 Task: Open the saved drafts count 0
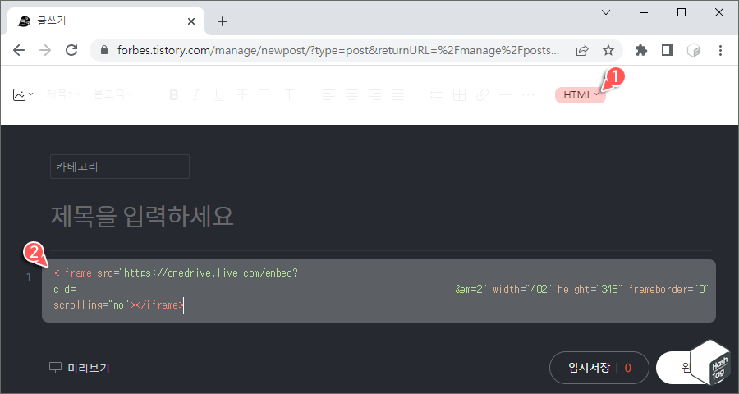click(x=628, y=368)
